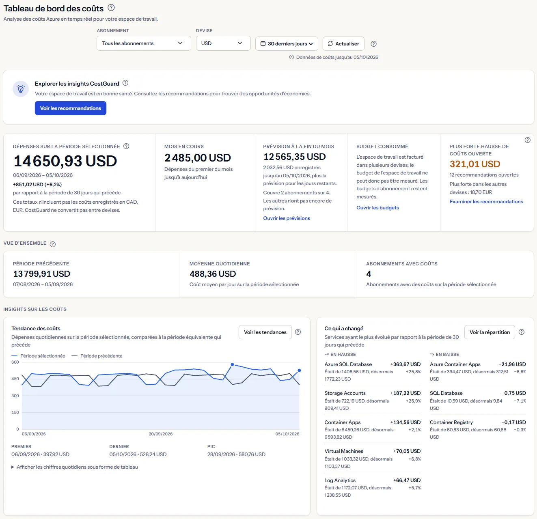This screenshot has height=519, width=537.
Task: Click the help icon next to Actualiser
Action: (374, 44)
